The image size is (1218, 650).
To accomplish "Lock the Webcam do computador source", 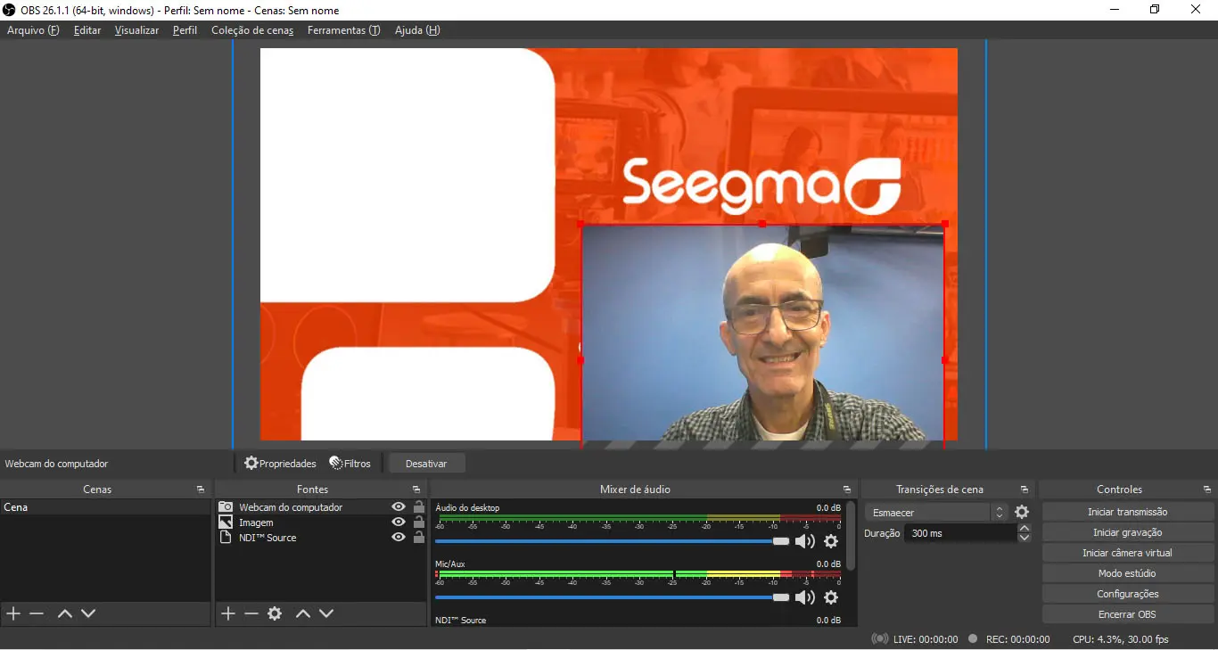I will [x=419, y=507].
